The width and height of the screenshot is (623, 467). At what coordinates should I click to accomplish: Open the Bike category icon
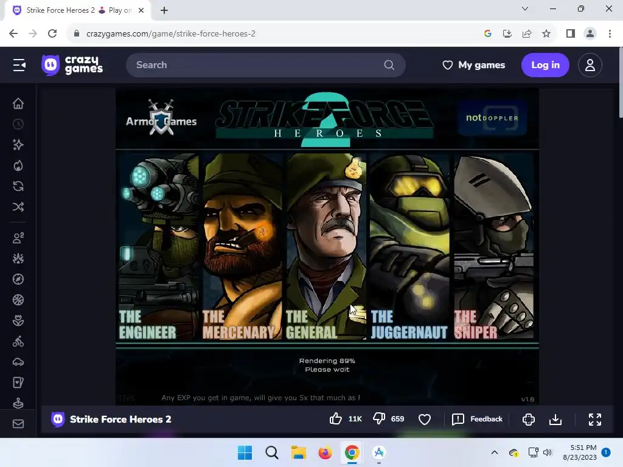tap(18, 341)
